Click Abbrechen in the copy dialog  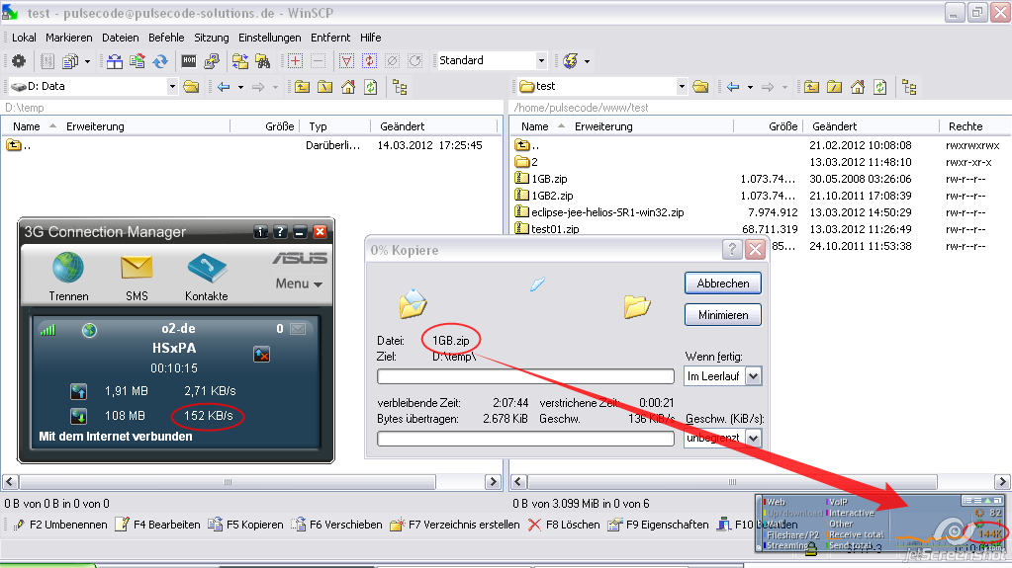pos(723,284)
